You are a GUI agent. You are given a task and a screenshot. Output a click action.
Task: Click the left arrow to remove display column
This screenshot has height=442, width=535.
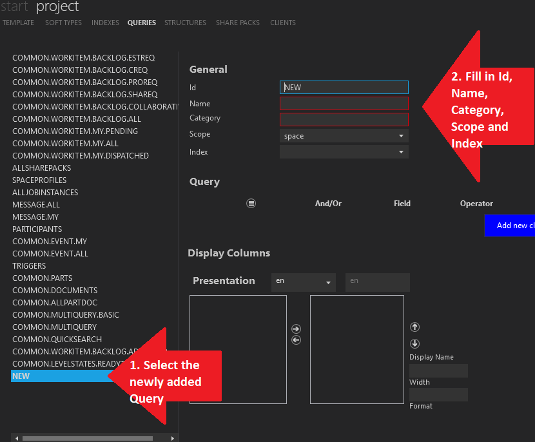click(x=296, y=340)
